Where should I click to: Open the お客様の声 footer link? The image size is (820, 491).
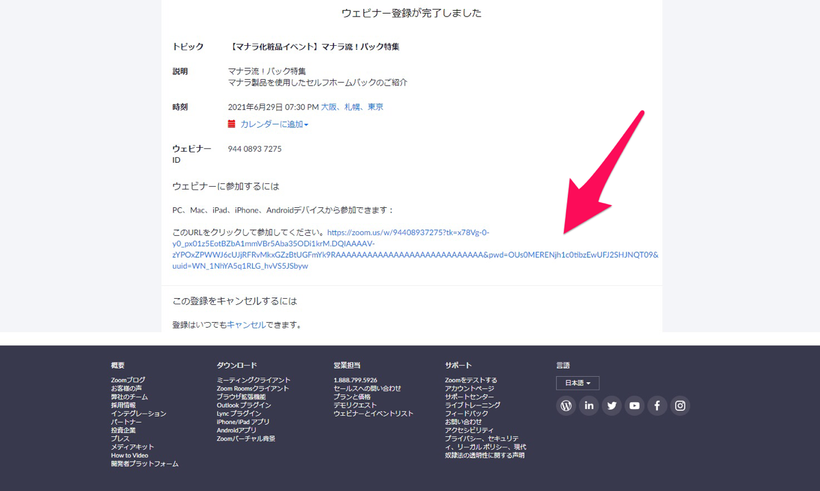pyautogui.click(x=126, y=388)
